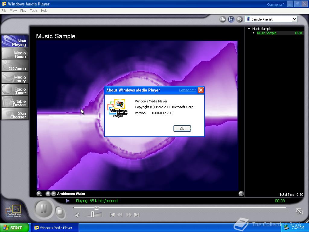Pause playback with the large pause button
This screenshot has width=309, height=232.
(x=43, y=208)
